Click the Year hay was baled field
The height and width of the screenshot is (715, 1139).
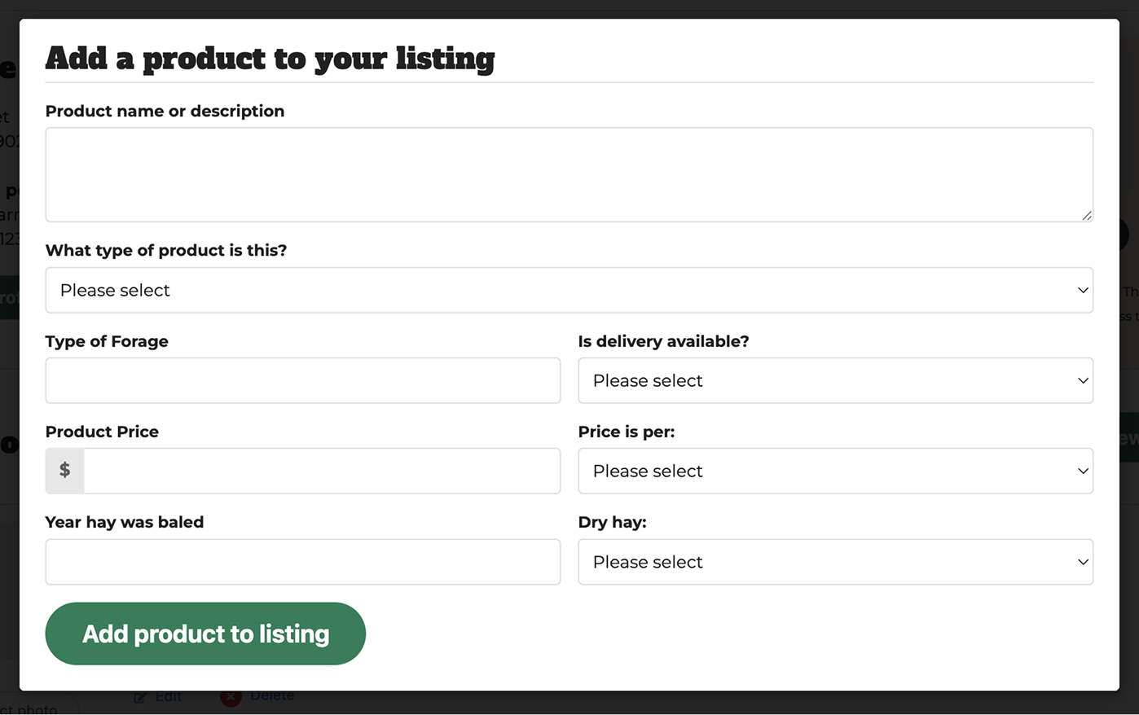(302, 562)
